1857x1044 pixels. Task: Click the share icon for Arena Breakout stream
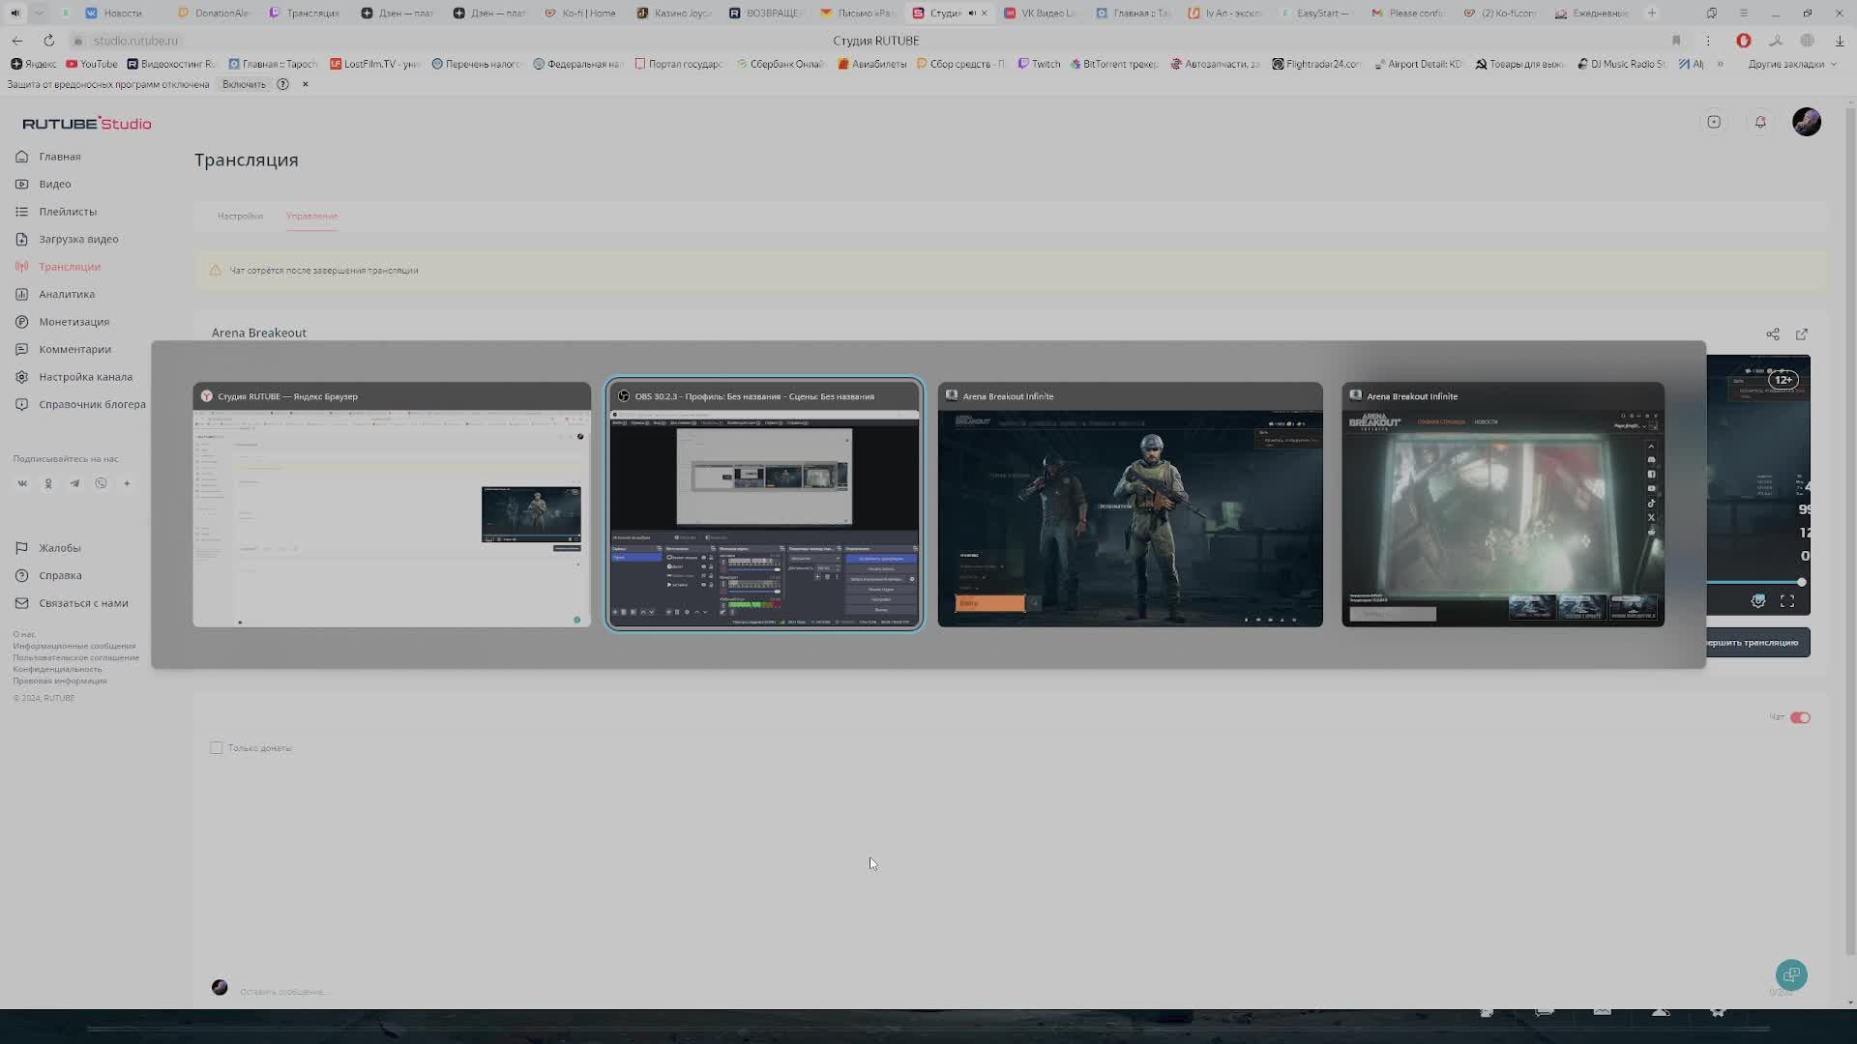point(1773,334)
